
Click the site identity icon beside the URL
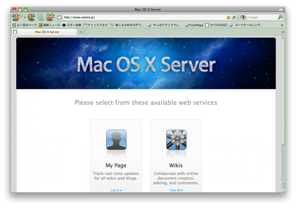click(x=60, y=17)
